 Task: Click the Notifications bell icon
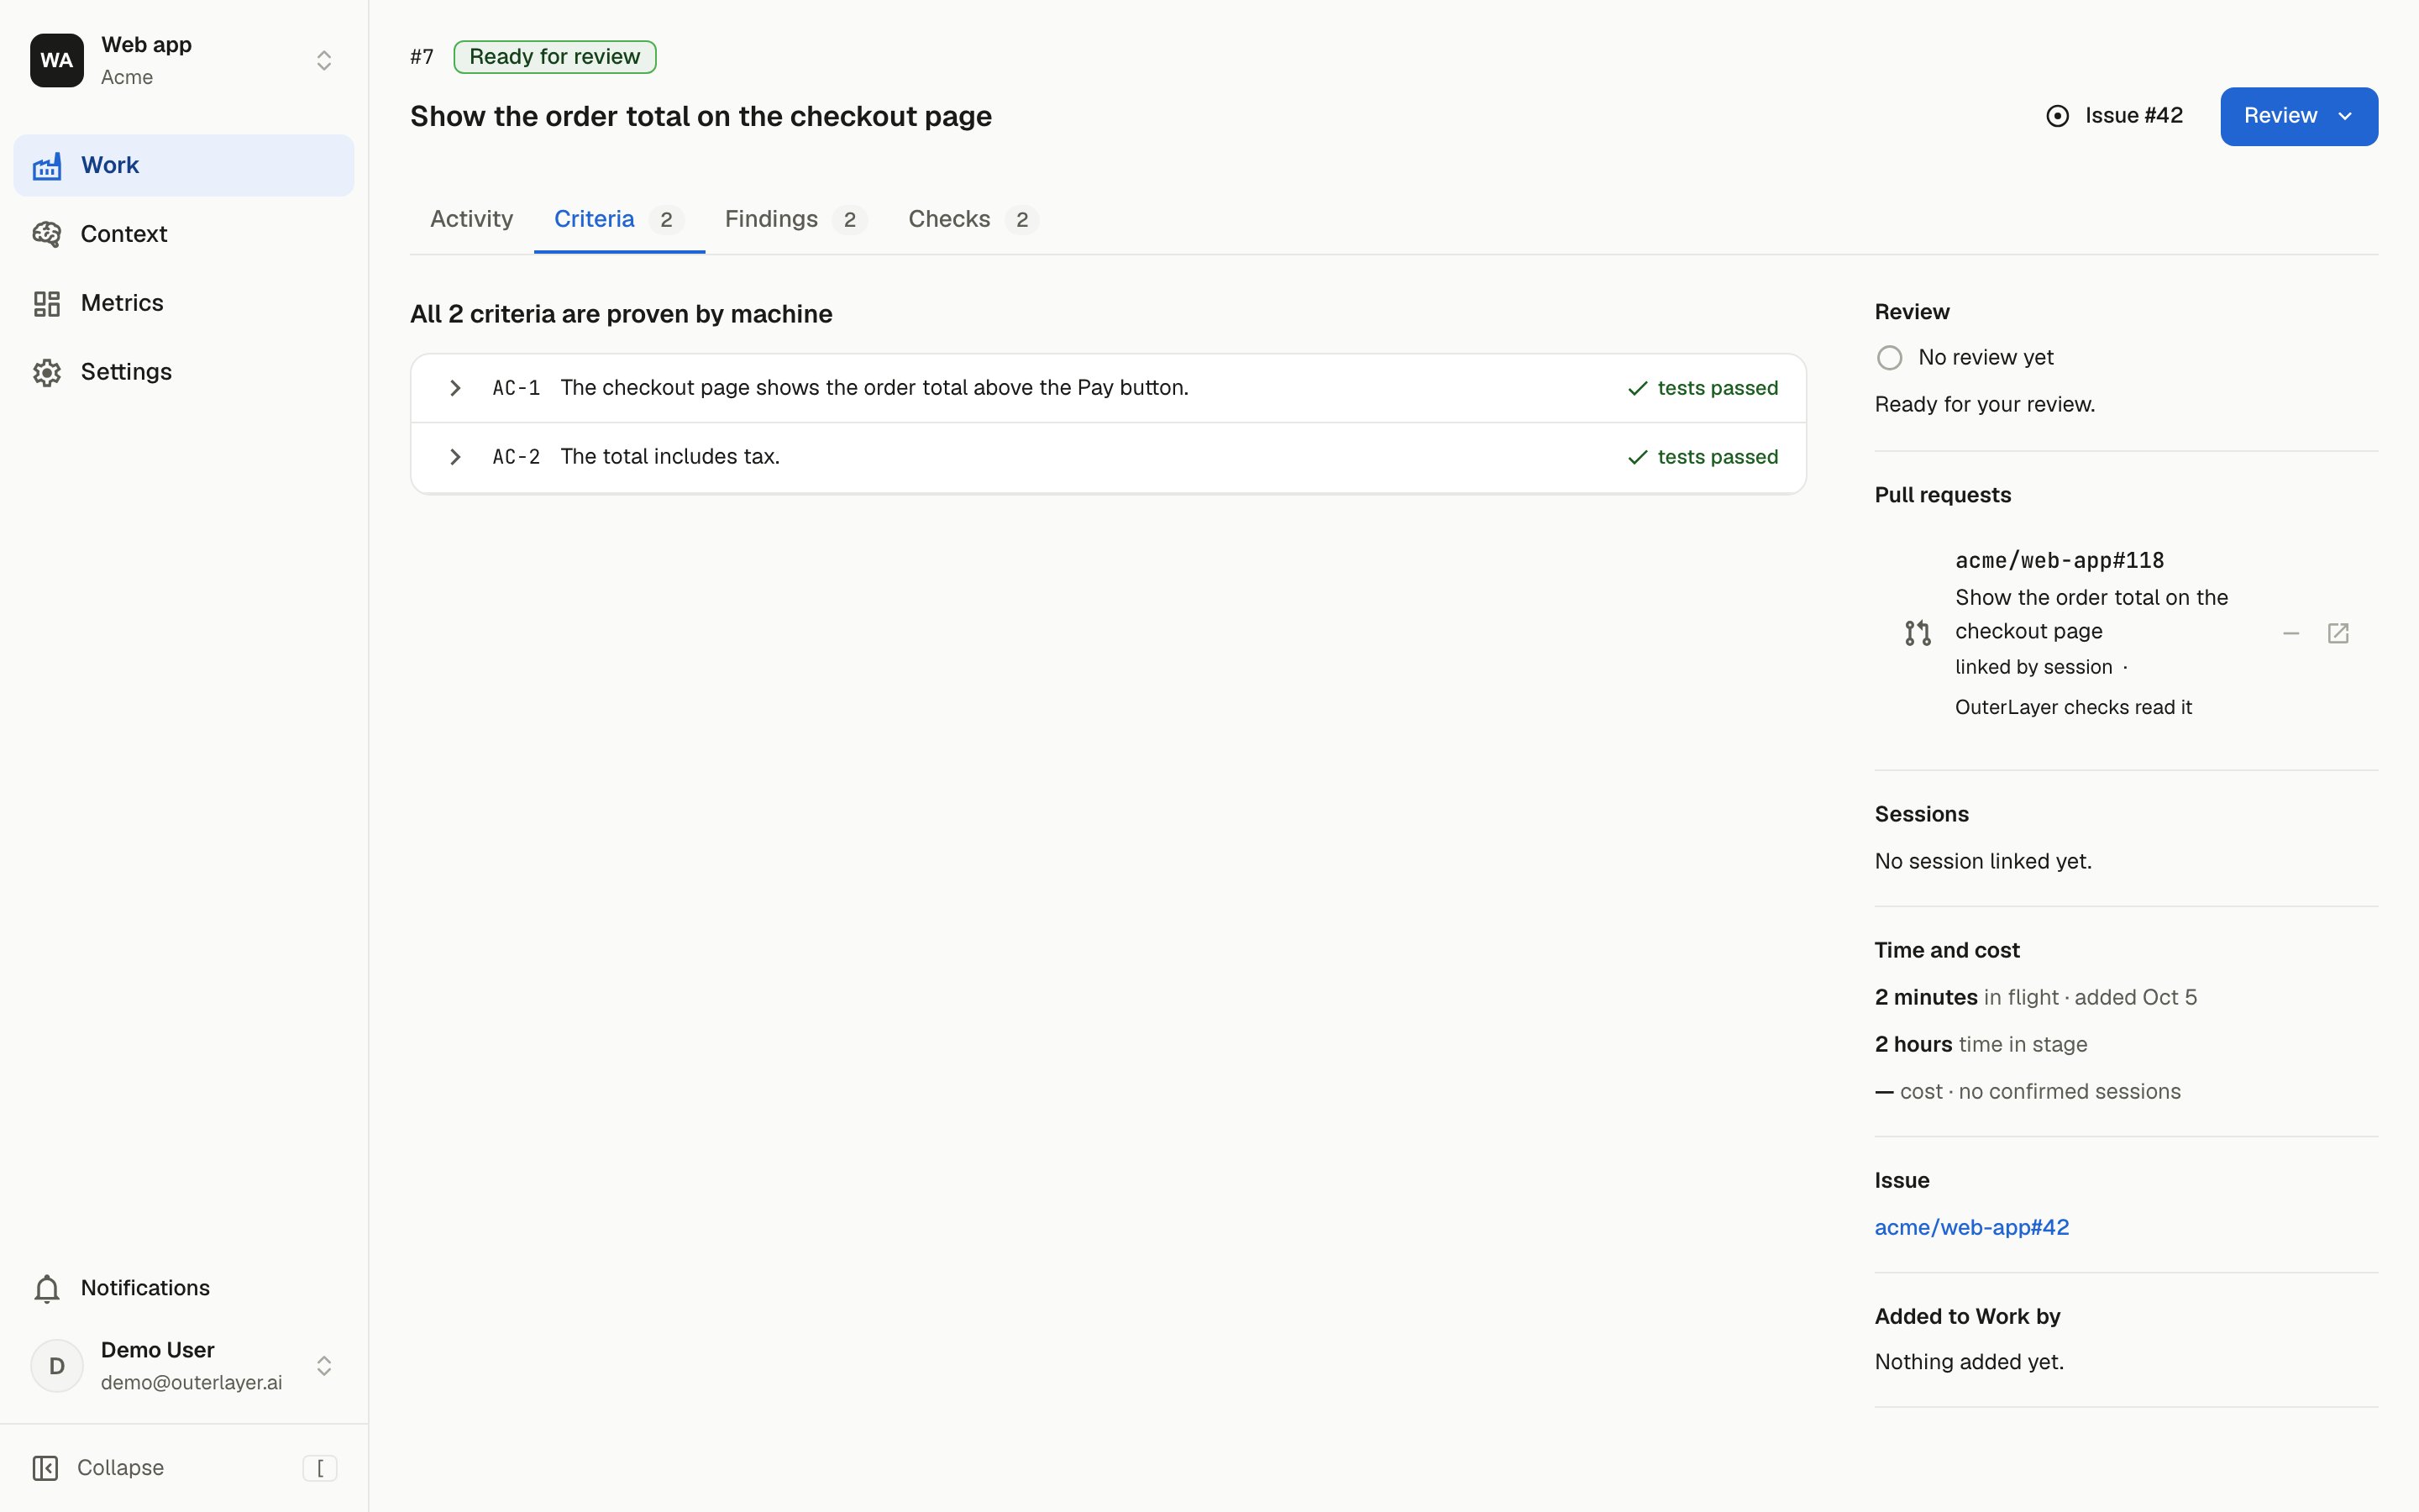[47, 1288]
